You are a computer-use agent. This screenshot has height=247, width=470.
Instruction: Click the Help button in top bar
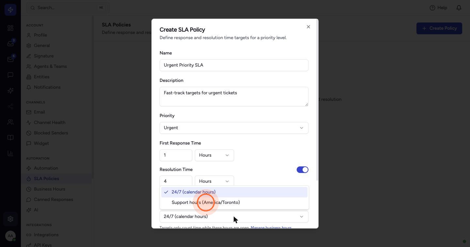(438, 8)
